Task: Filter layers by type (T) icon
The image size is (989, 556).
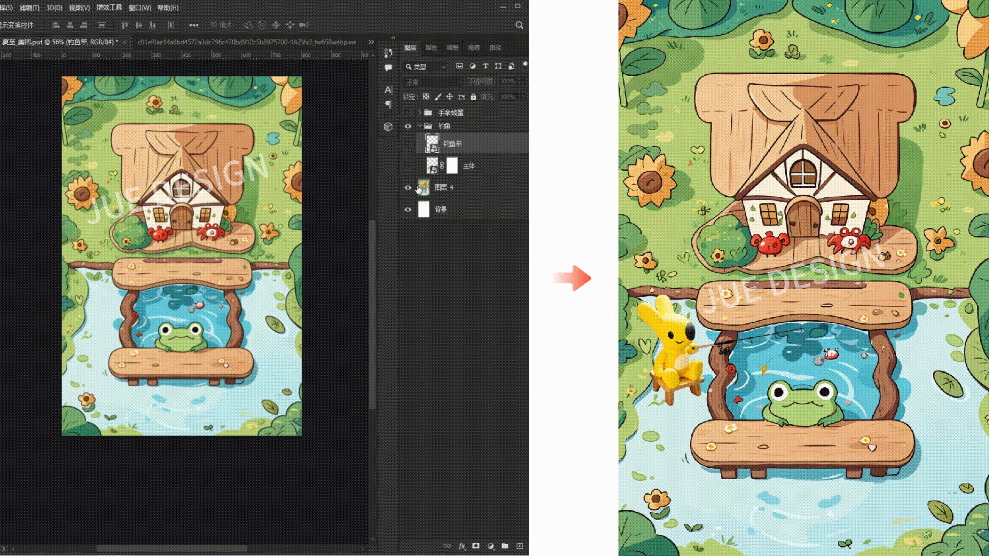Action: [x=486, y=66]
